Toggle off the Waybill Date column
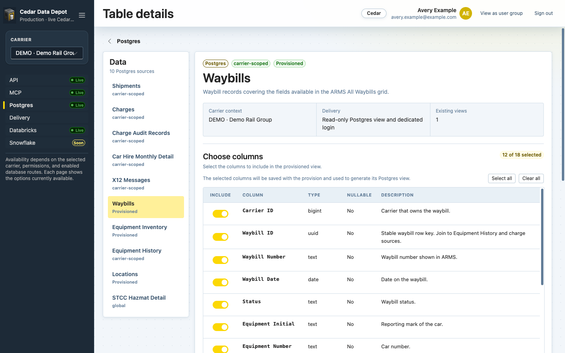 tap(221, 282)
